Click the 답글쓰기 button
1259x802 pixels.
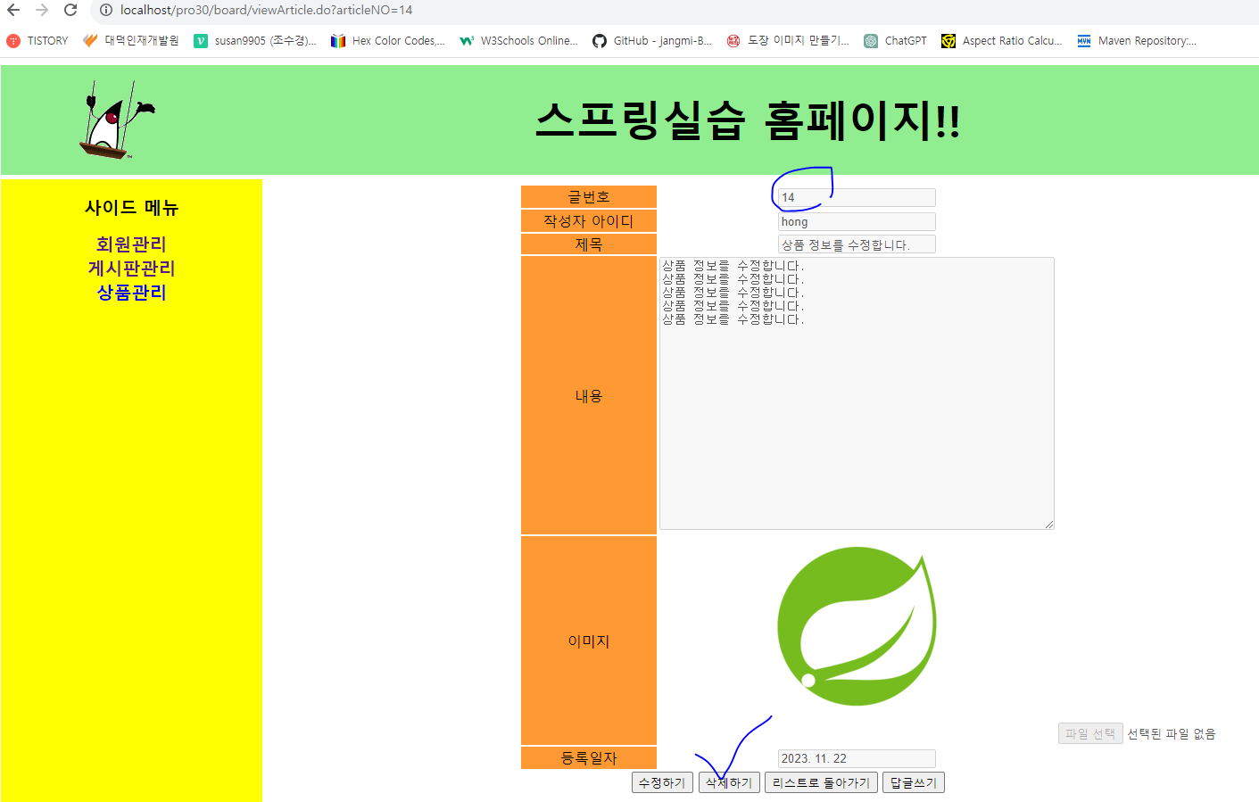click(913, 782)
